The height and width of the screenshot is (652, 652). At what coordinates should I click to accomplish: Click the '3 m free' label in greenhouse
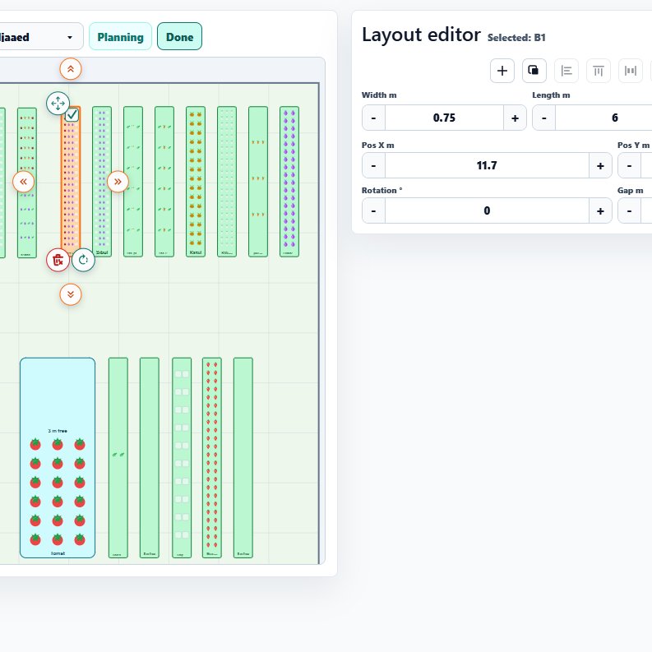58,431
